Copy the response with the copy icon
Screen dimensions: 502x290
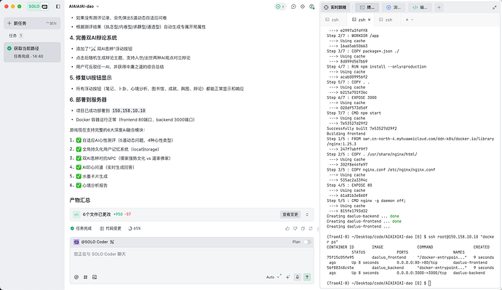pos(303,228)
